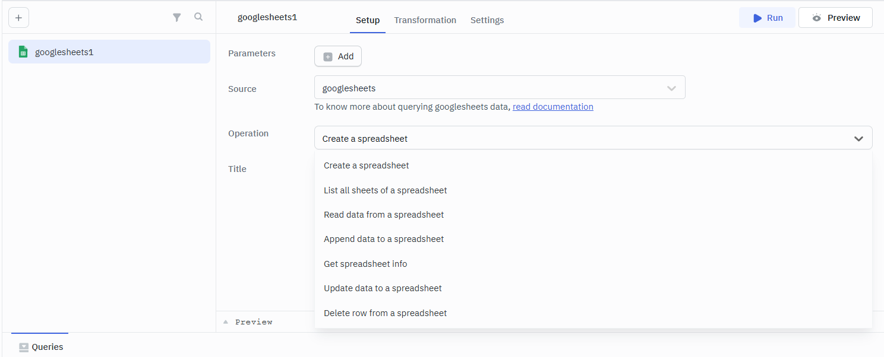Viewport: 884px width, 357px height.
Task: Open the Settings tab
Action: coord(487,20)
